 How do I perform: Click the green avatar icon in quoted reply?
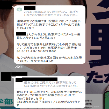tap(19, 10)
